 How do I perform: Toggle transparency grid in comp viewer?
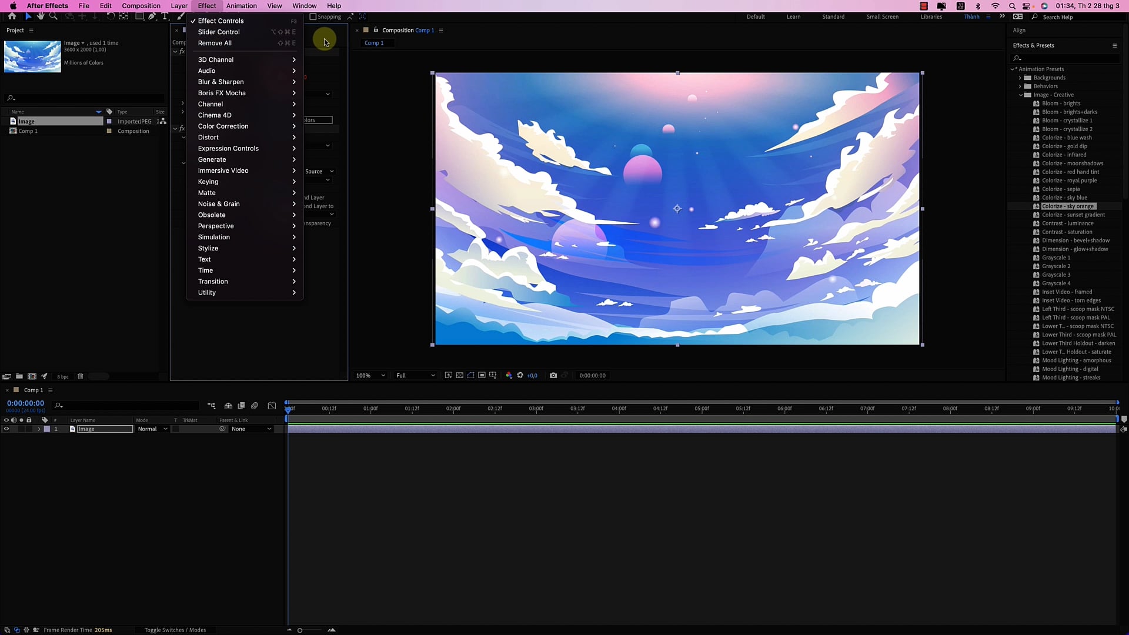pos(460,376)
